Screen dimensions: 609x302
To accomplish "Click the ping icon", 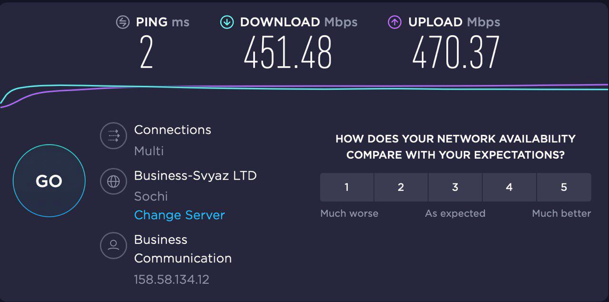I will 123,22.
